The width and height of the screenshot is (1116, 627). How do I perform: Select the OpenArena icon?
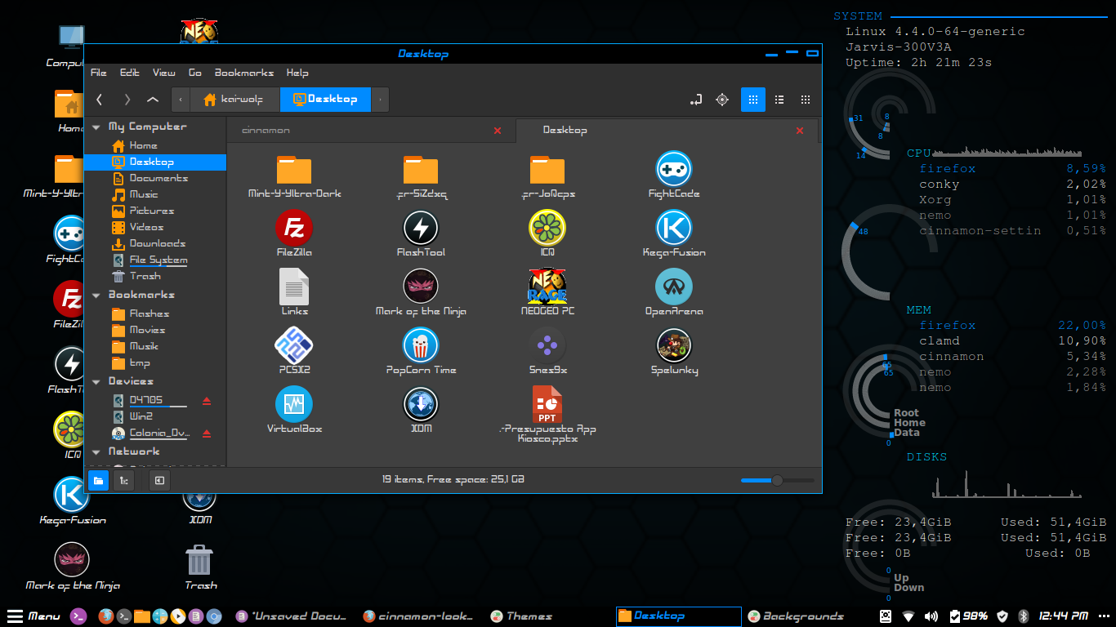tap(674, 287)
